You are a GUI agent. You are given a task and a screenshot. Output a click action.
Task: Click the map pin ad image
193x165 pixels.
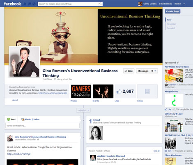[x=174, y=76]
